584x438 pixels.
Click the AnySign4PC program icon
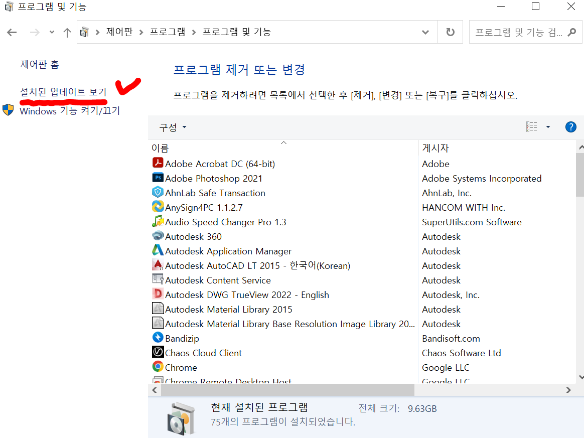(158, 206)
